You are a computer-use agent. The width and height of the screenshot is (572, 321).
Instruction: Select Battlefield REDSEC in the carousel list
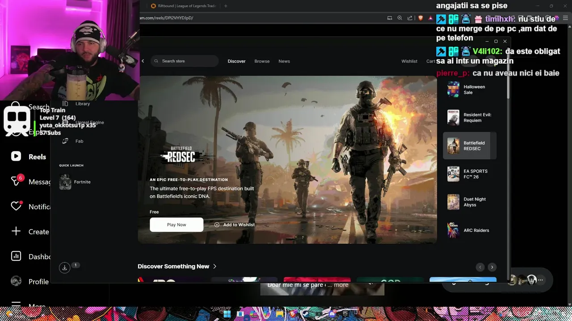470,146
